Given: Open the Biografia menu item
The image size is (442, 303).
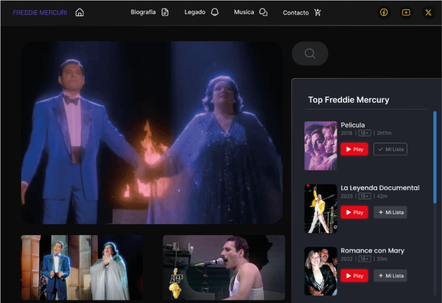Looking at the screenshot, I should [x=143, y=12].
